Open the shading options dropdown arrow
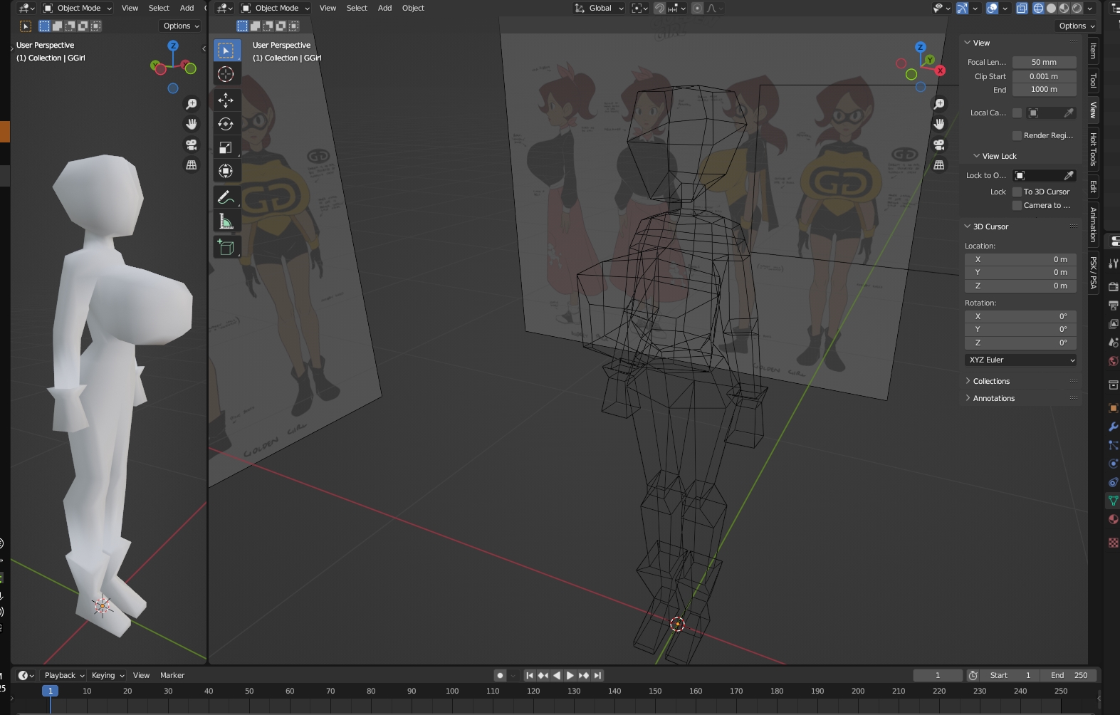This screenshot has height=715, width=1120. click(x=1090, y=8)
